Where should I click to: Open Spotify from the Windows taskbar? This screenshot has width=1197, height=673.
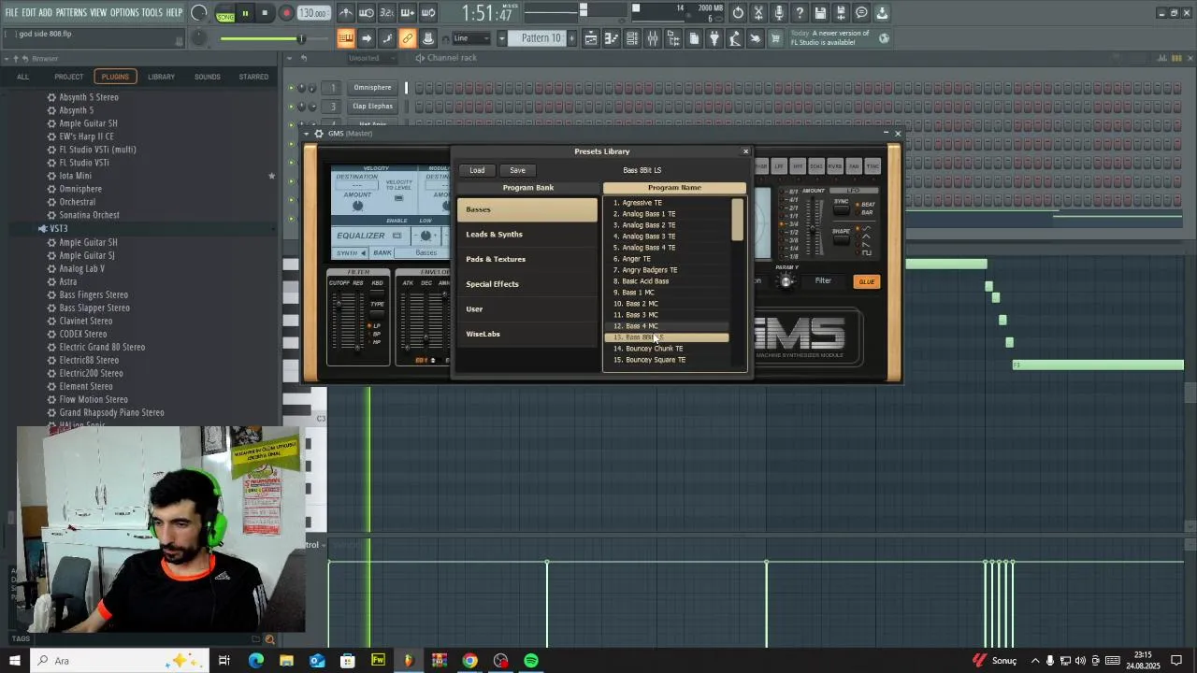tap(531, 661)
